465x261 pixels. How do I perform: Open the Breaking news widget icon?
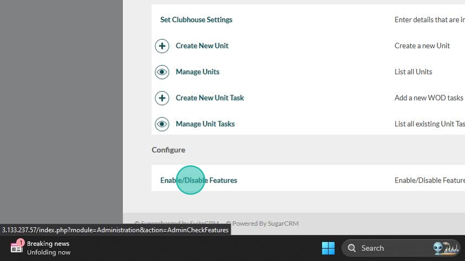coord(16,247)
